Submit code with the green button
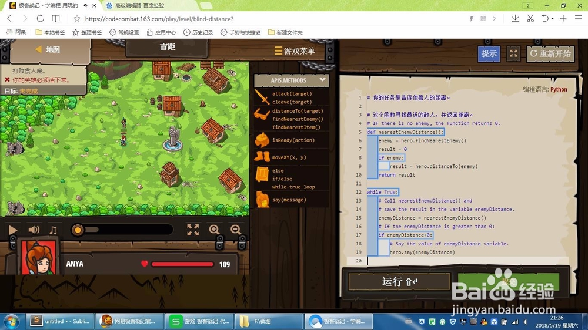Viewport: 588px width, 330px height. pyautogui.click(x=508, y=281)
